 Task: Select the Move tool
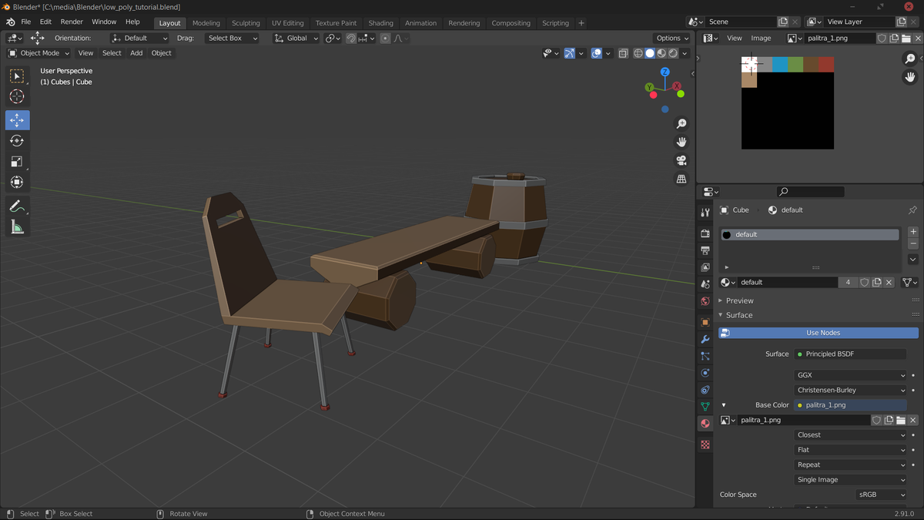click(17, 120)
